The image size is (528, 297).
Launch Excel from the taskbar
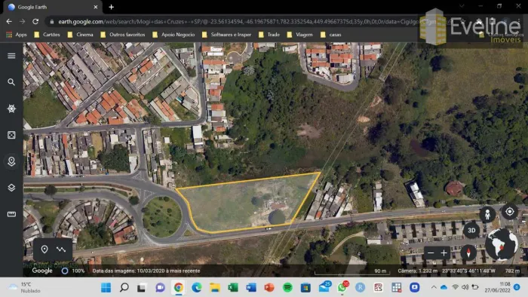click(233, 287)
